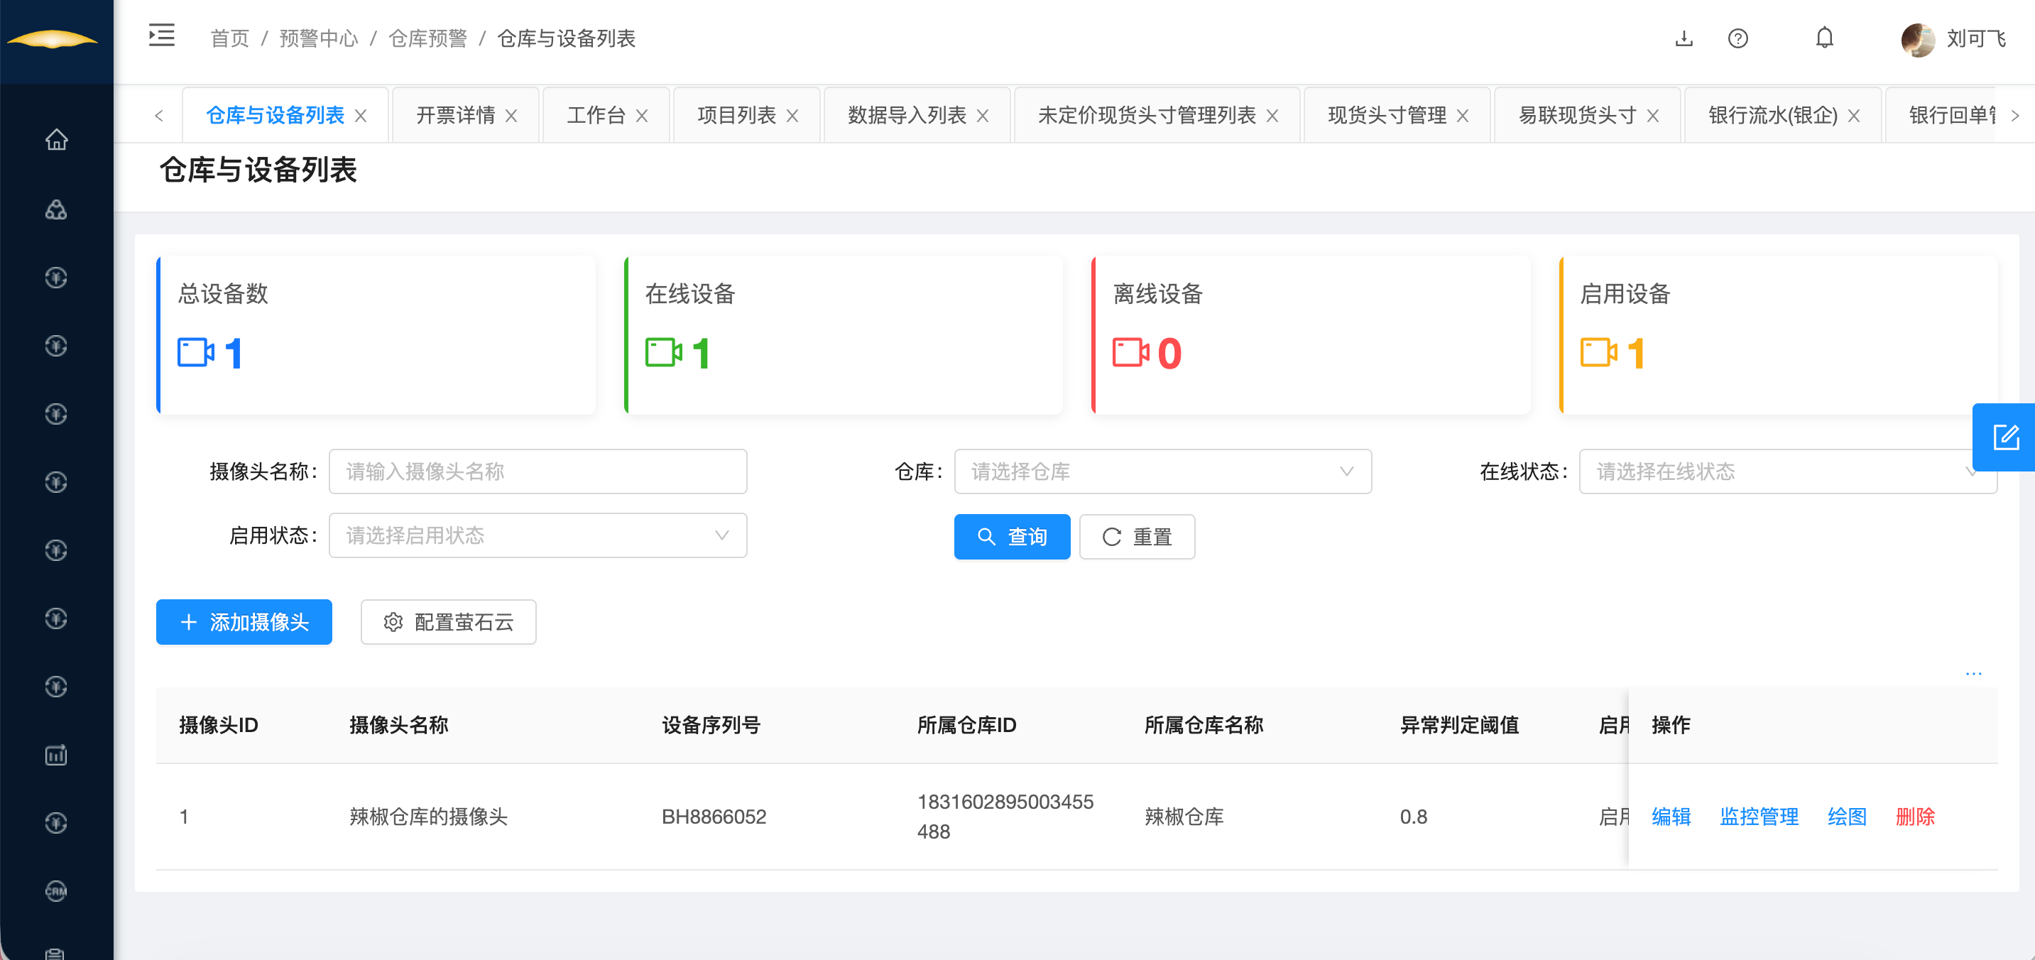Click the company logo at top left

[52, 39]
